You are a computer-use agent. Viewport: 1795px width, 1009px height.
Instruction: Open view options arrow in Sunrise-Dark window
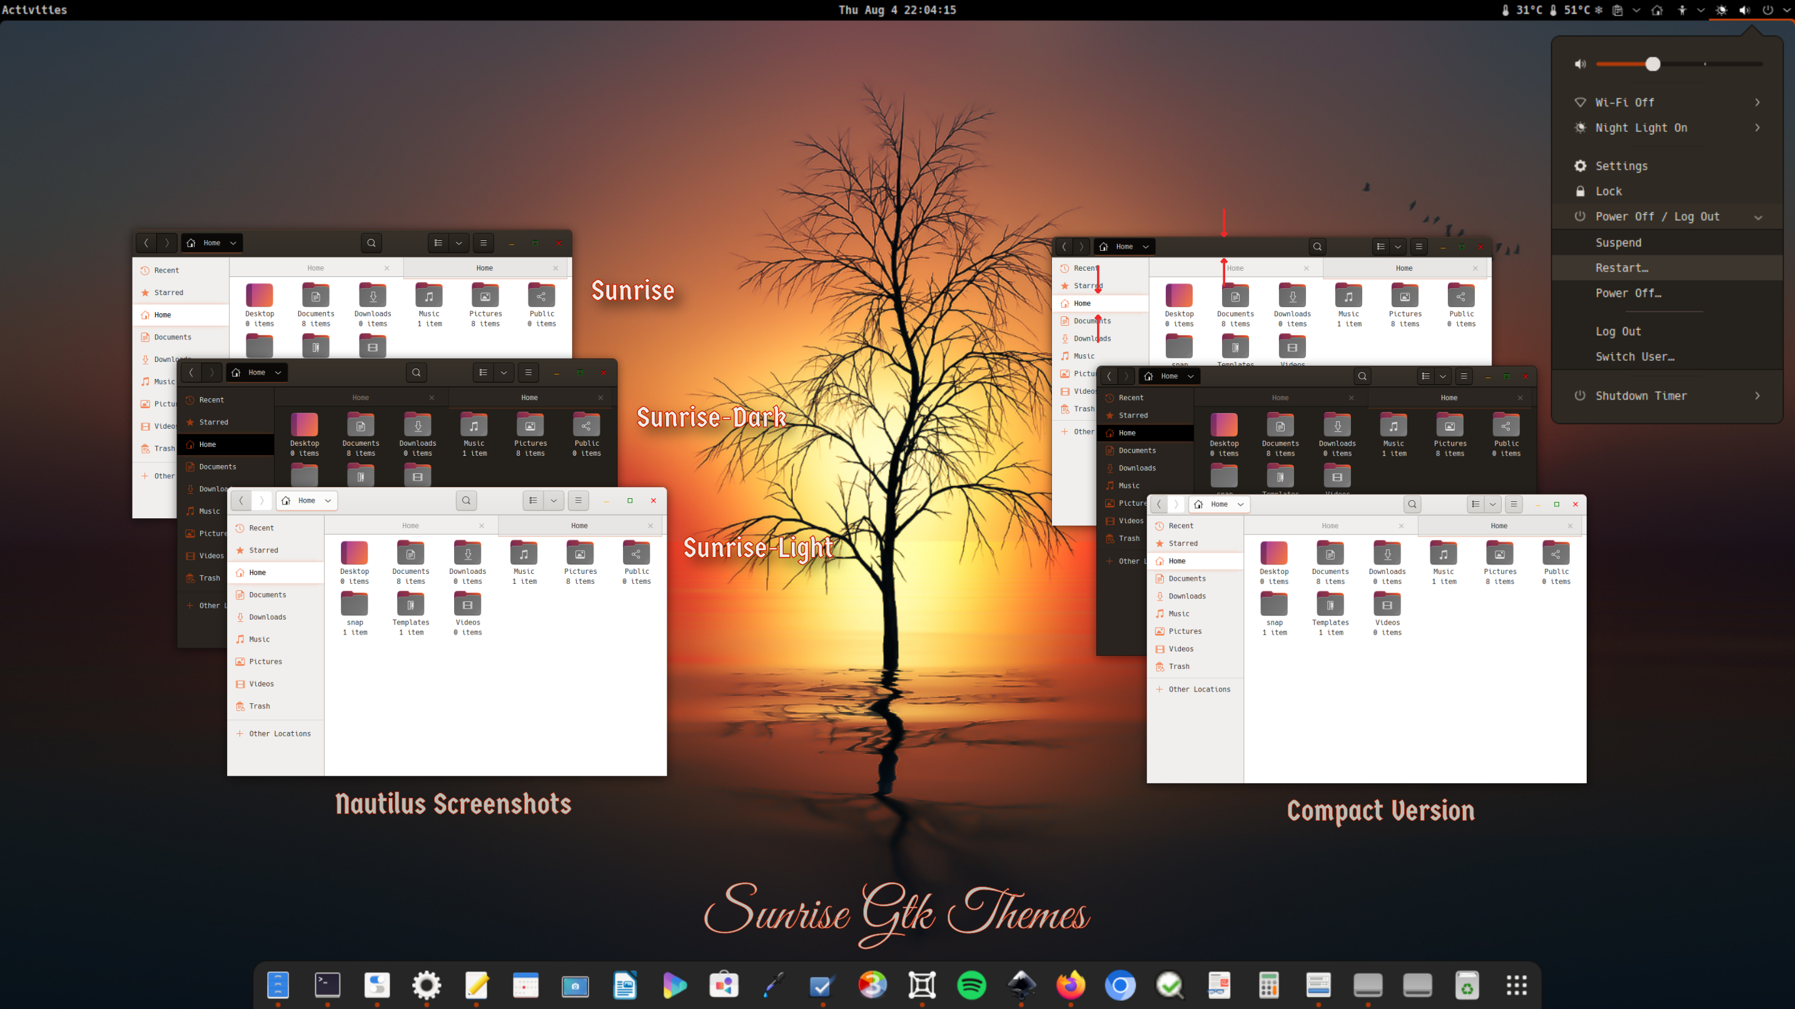click(x=503, y=372)
